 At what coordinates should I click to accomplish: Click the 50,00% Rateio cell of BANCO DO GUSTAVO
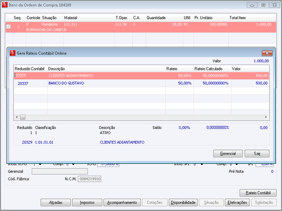185,83
